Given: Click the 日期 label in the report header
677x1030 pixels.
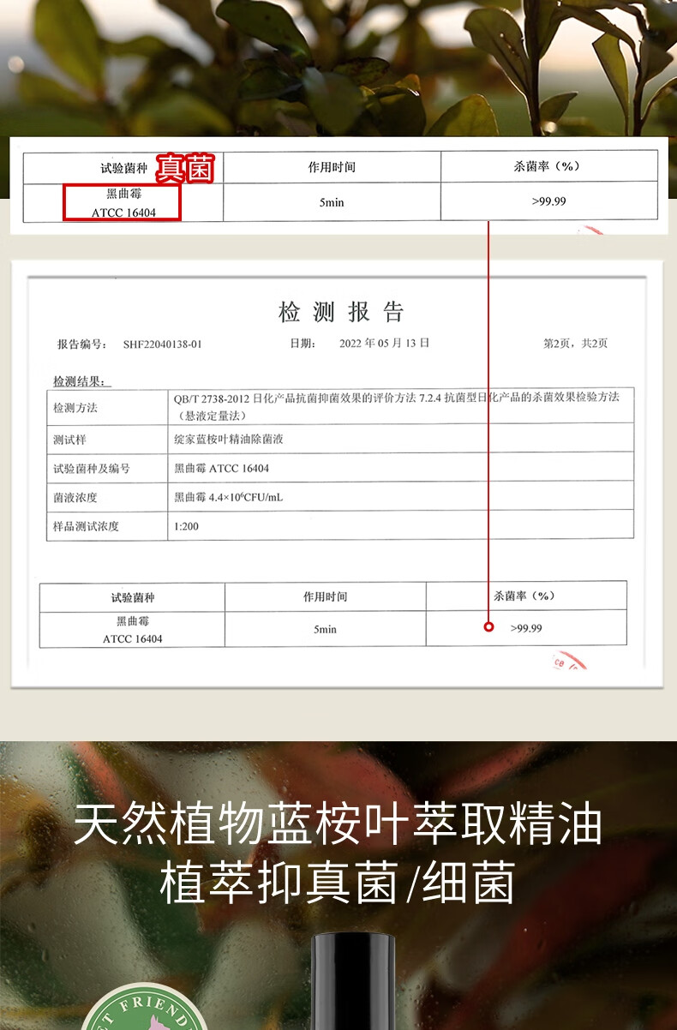Looking at the screenshot, I should tap(303, 343).
